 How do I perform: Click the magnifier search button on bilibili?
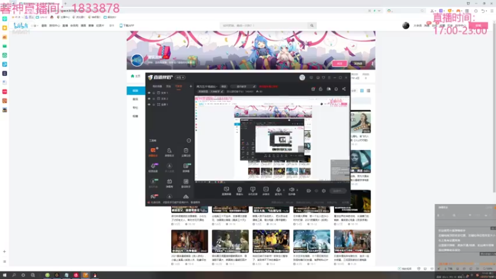pyautogui.click(x=312, y=25)
